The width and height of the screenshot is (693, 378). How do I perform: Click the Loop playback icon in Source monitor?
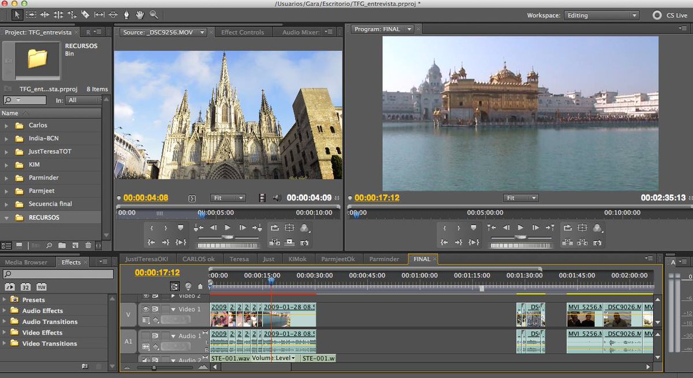(274, 227)
